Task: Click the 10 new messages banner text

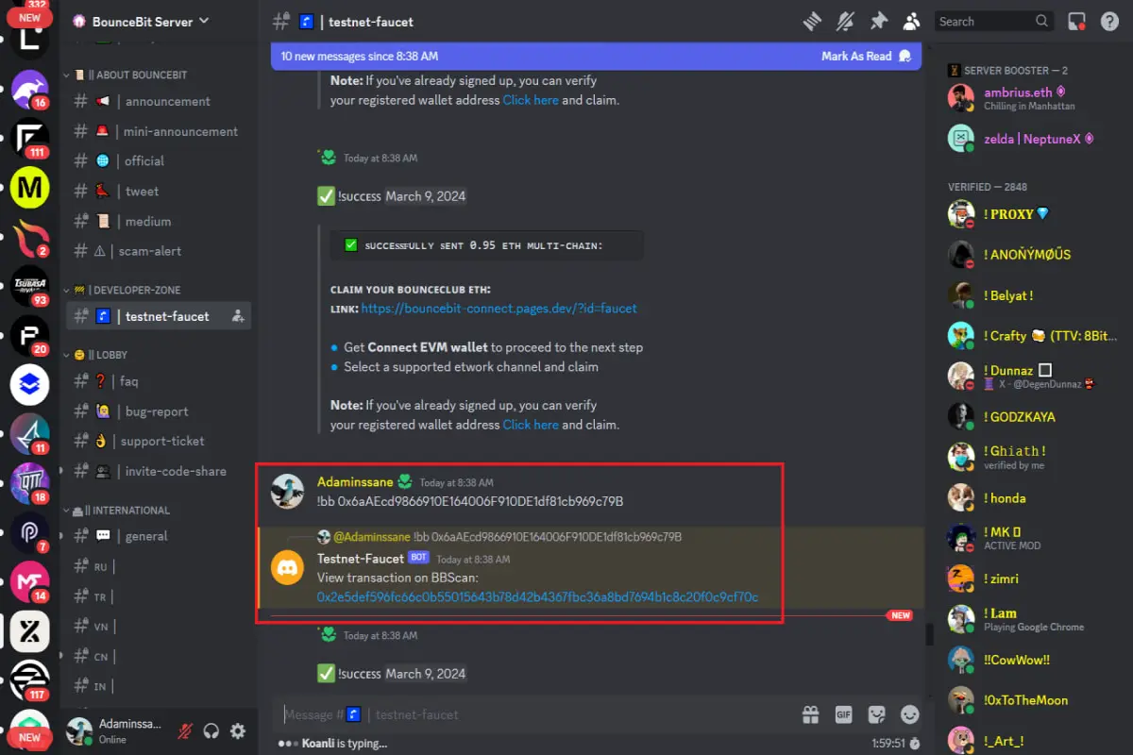Action: tap(360, 56)
